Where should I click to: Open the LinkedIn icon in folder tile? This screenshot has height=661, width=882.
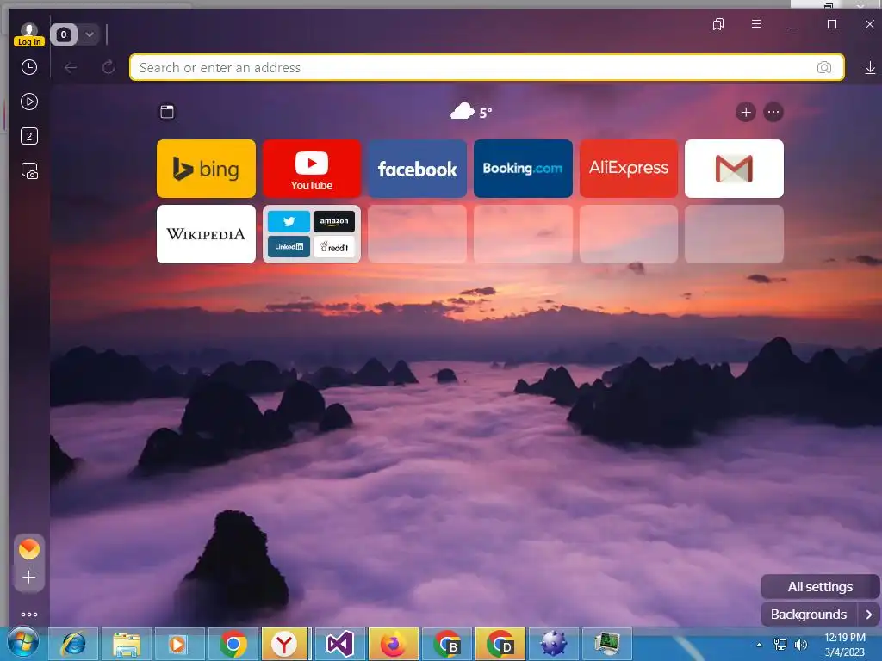289,247
